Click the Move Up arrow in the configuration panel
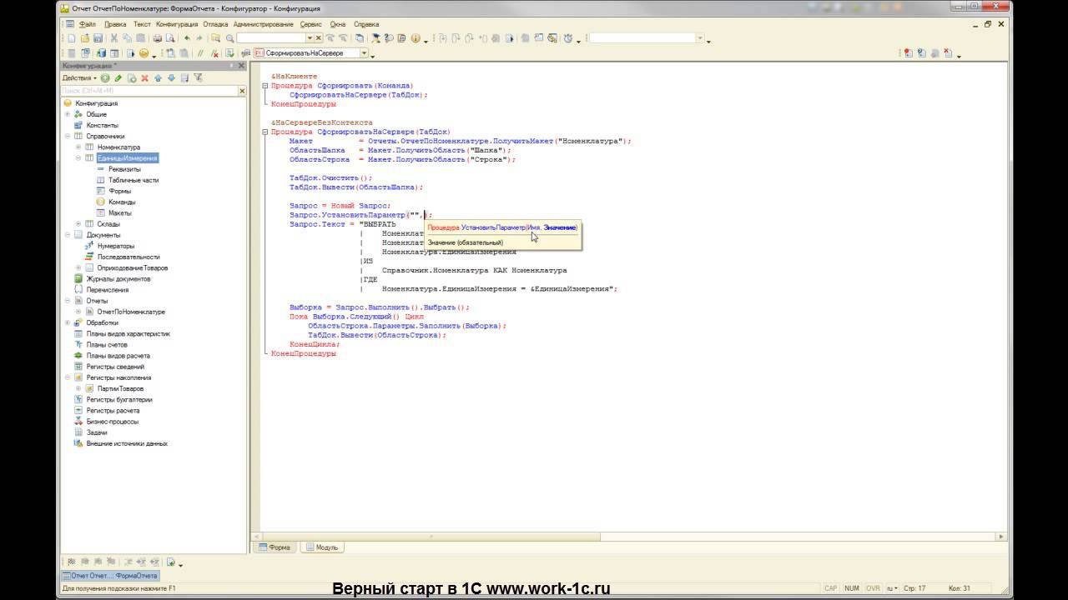This screenshot has width=1068, height=600. click(158, 77)
